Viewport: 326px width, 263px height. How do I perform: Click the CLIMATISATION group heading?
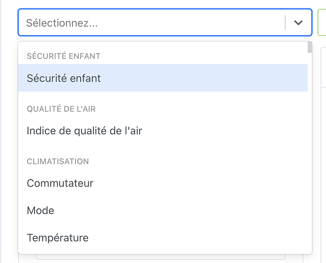coord(58,161)
